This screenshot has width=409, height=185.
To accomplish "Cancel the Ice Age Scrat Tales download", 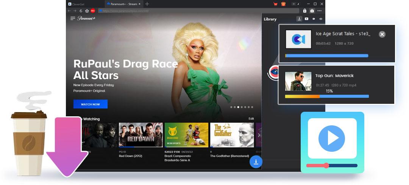I will [x=382, y=34].
